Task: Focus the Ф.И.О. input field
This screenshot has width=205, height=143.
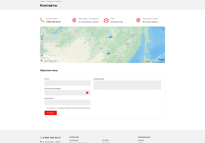Action: tap(67, 83)
